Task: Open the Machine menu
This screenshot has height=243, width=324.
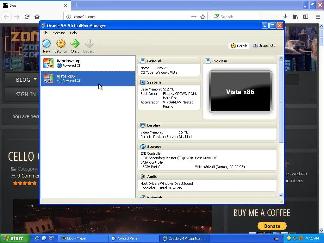Action: click(x=59, y=33)
